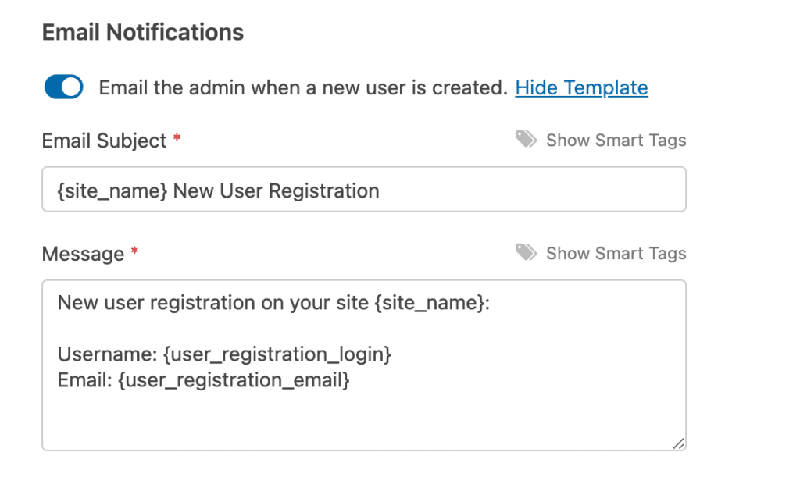The image size is (800, 477).
Task: Click the tag icon beside Email Subject
Action: point(526,139)
